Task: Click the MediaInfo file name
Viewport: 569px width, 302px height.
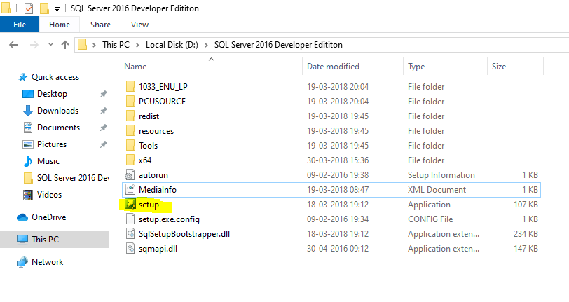Action: coord(158,189)
